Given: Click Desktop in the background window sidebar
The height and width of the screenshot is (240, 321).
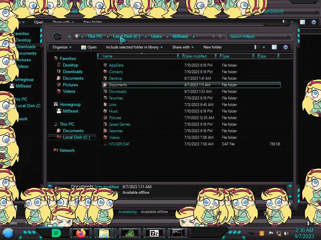Looking at the screenshot, I should coord(24,40).
